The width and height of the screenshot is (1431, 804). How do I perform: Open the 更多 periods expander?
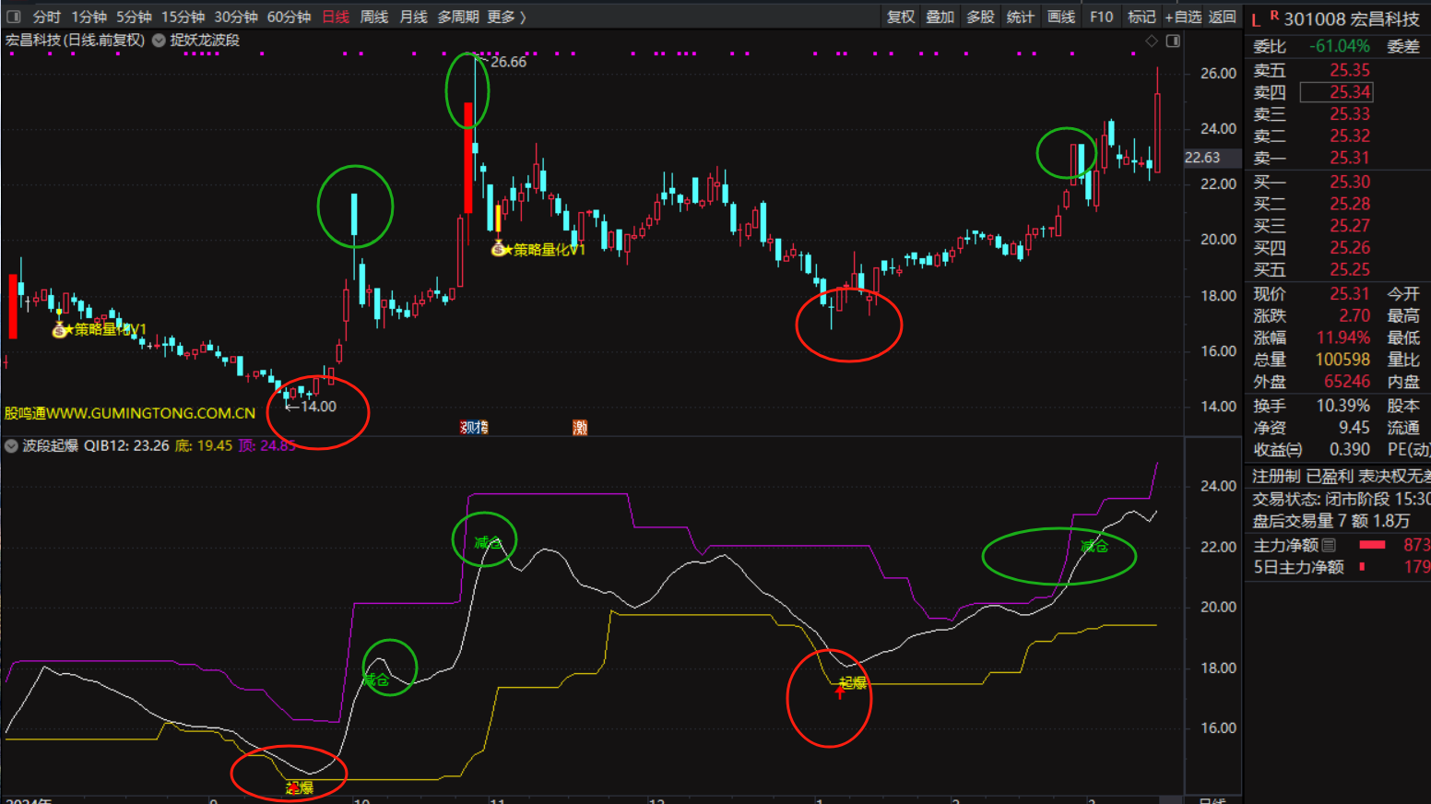tap(506, 17)
